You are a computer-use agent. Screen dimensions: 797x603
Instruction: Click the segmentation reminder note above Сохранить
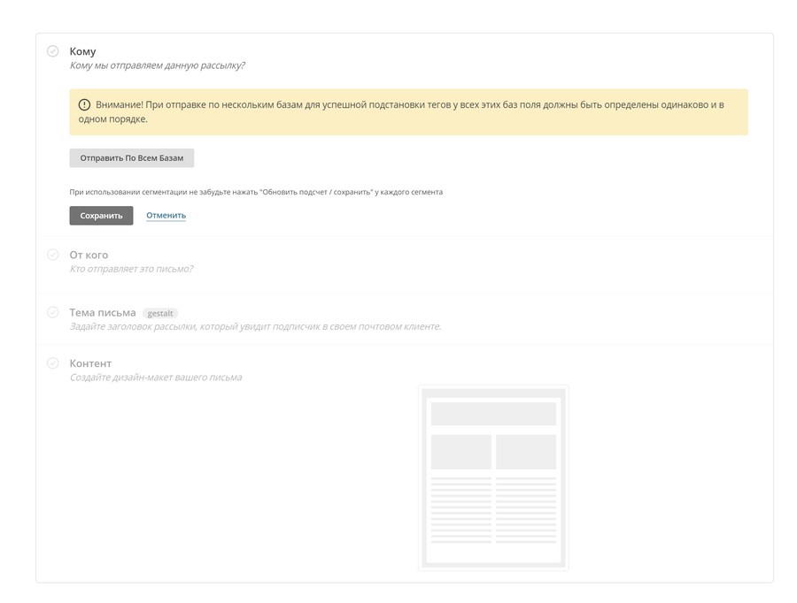[256, 192]
